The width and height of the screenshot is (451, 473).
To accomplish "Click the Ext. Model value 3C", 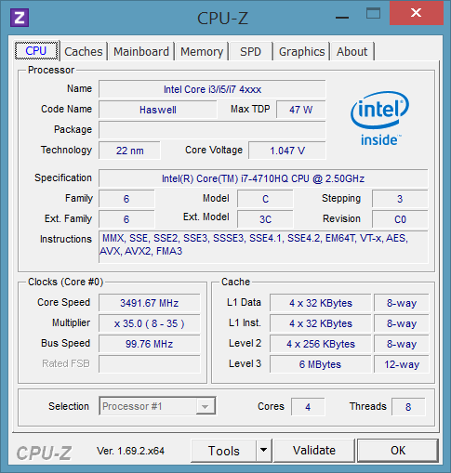I will click(265, 219).
